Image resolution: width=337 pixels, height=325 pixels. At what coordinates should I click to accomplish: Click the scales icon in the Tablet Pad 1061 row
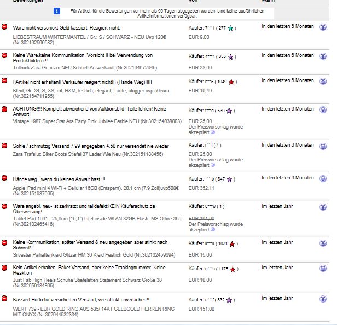point(323,207)
